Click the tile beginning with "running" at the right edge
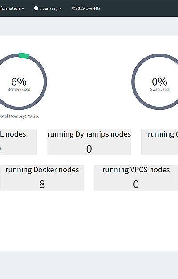 [x=160, y=142]
